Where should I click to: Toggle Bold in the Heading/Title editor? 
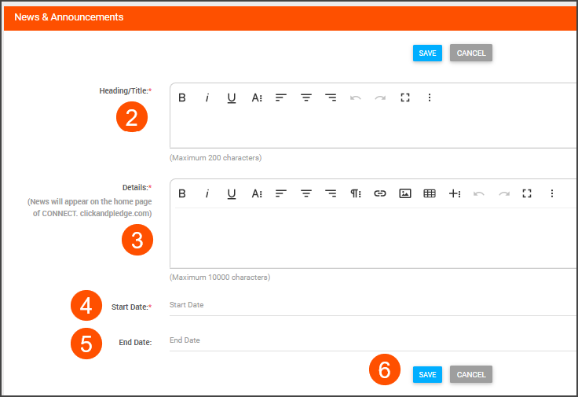[x=182, y=97]
